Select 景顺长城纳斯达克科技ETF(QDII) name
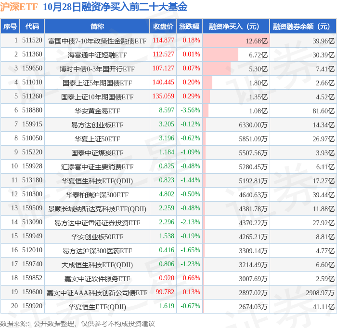 pyautogui.click(x=97, y=209)
